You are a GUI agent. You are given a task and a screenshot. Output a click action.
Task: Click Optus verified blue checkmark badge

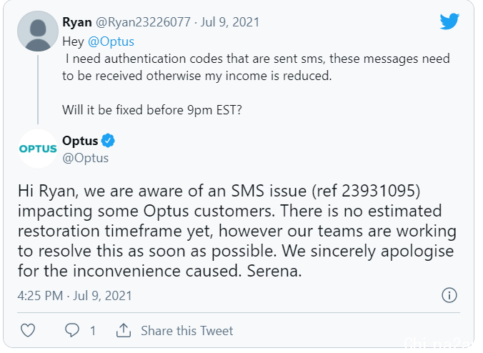tap(108, 141)
